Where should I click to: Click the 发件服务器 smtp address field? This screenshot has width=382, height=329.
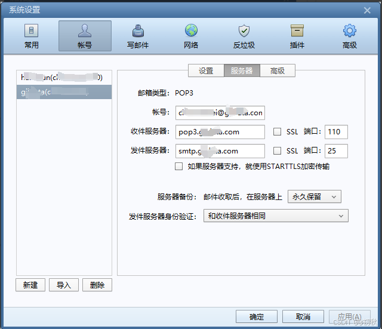pos(220,151)
